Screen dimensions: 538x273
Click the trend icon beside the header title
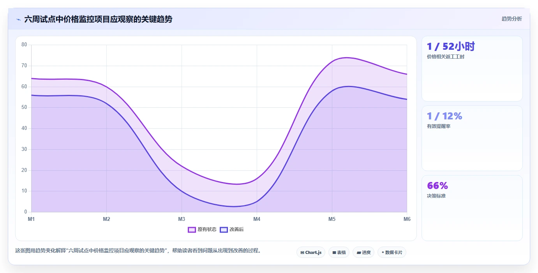(x=18, y=19)
